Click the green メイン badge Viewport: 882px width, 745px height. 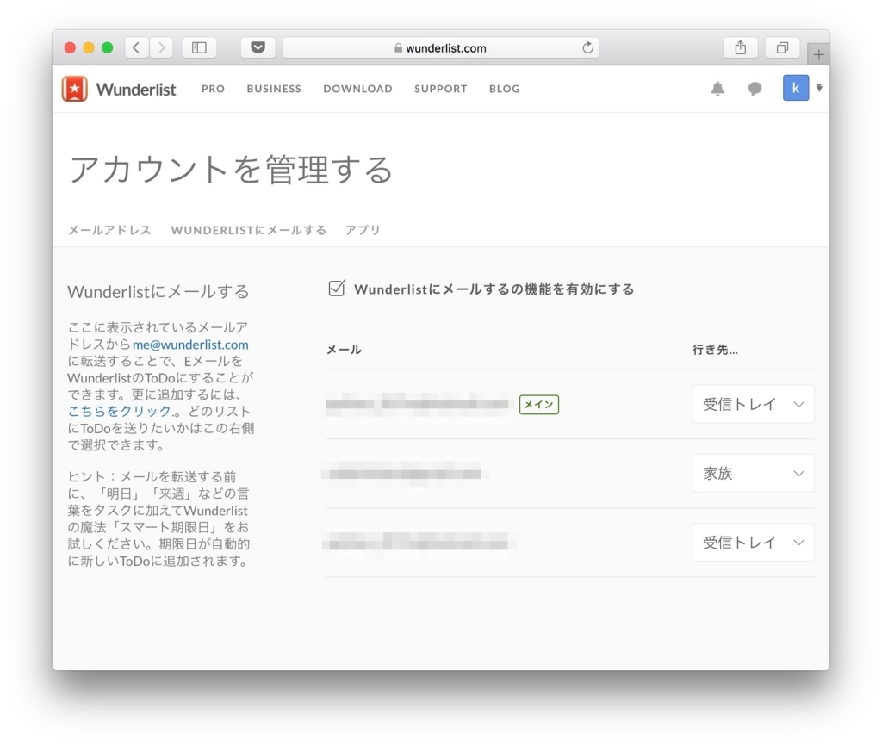(539, 404)
